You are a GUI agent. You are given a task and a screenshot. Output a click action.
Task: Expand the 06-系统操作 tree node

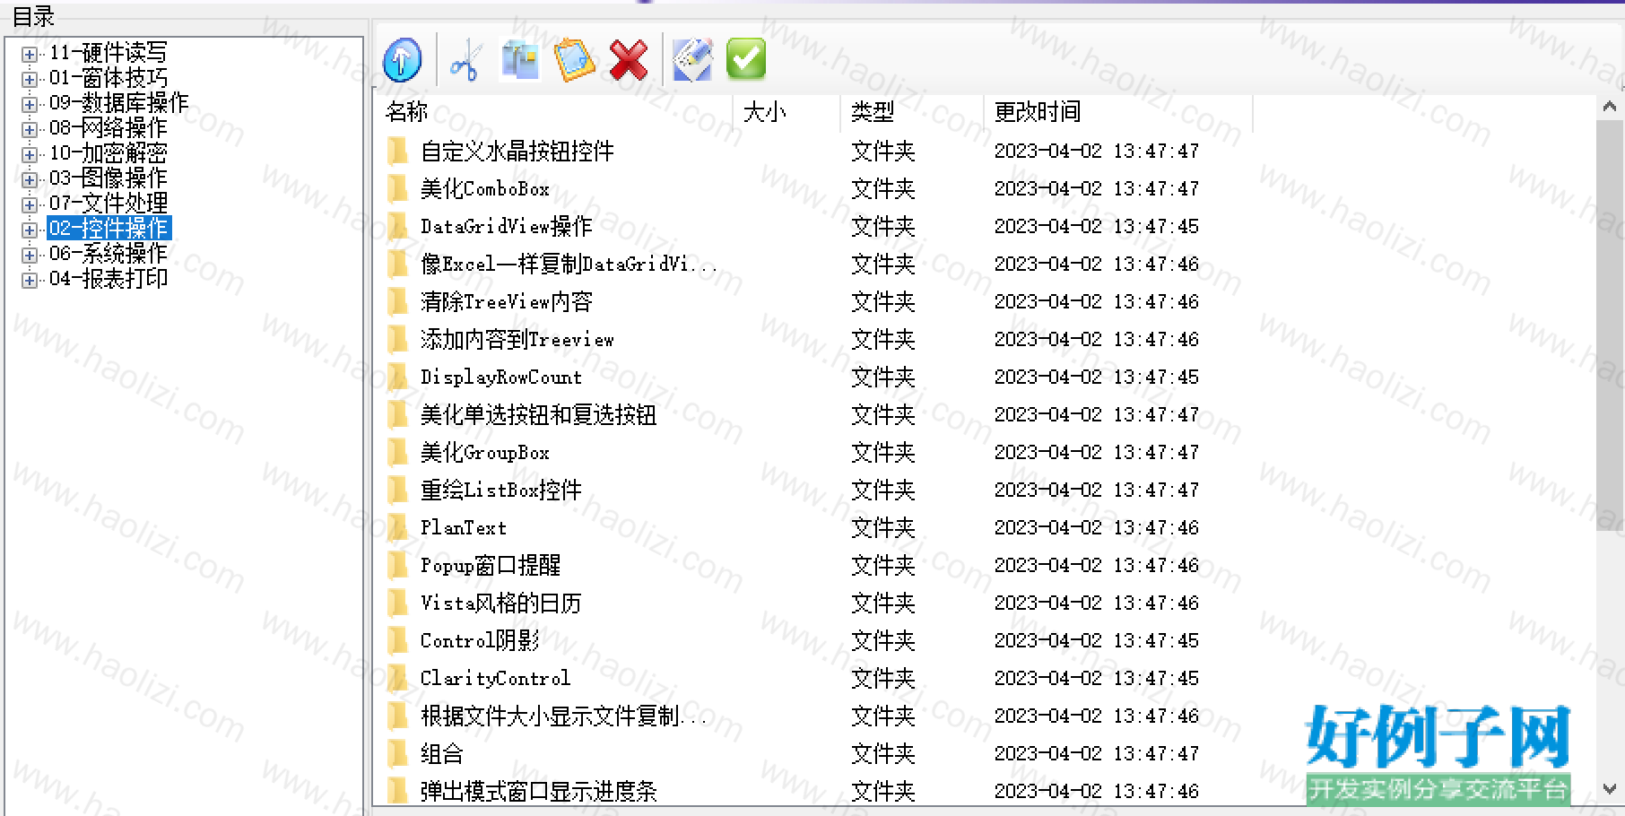(30, 255)
